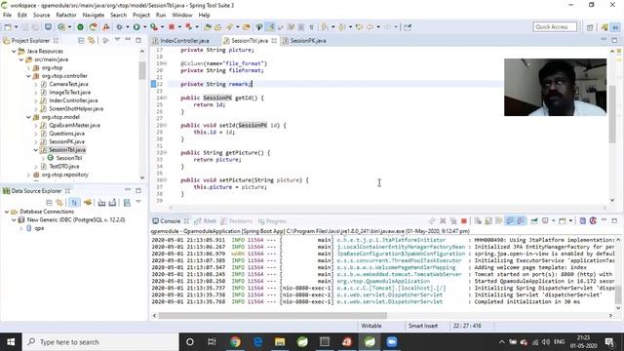The height and width of the screenshot is (351, 624).
Task: Toggle Show Console When Standard Out Changes
Action: pos(510,221)
